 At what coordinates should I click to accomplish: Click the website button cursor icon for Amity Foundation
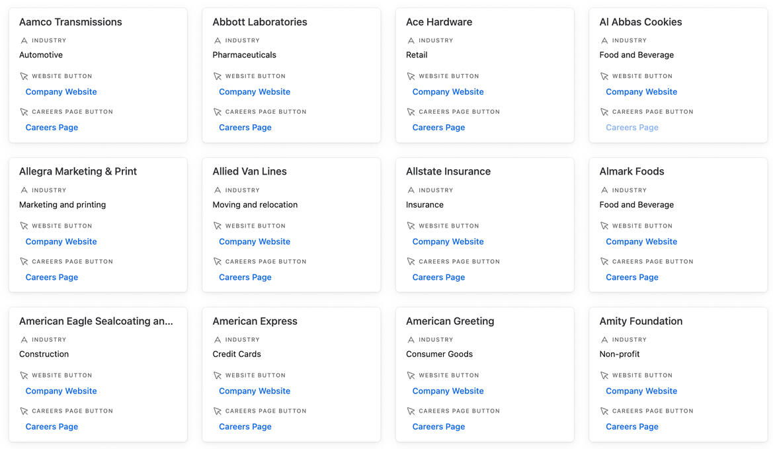tap(604, 376)
